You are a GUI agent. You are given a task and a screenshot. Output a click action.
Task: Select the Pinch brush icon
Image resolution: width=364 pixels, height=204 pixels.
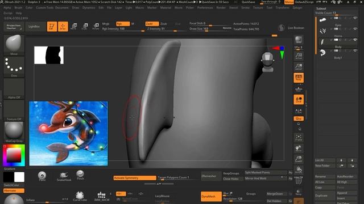click(x=80, y=175)
